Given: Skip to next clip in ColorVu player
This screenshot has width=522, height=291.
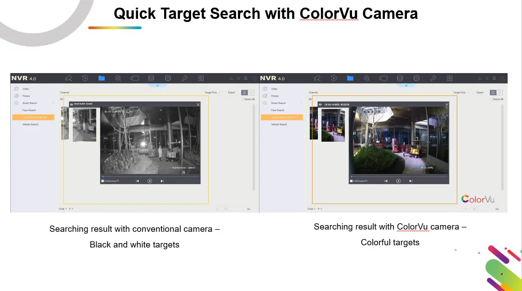Looking at the screenshot, I should point(411,181).
